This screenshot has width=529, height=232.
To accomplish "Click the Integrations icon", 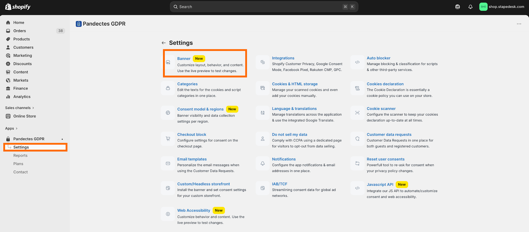I will pos(263,62).
